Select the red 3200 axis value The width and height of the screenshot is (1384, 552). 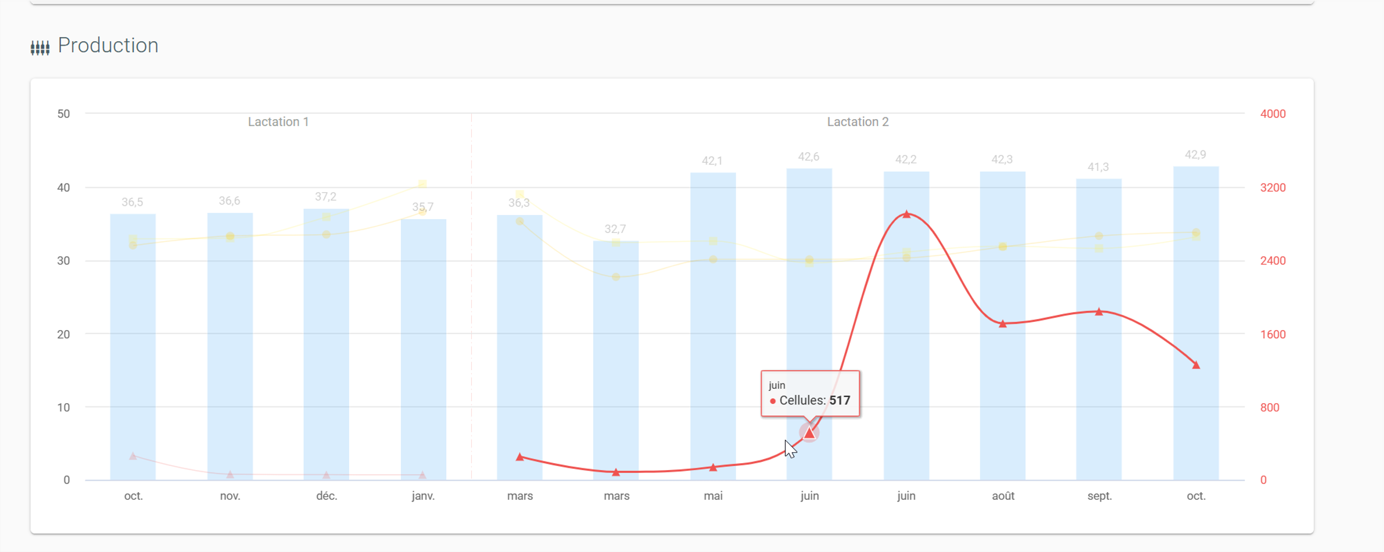pyautogui.click(x=1273, y=188)
